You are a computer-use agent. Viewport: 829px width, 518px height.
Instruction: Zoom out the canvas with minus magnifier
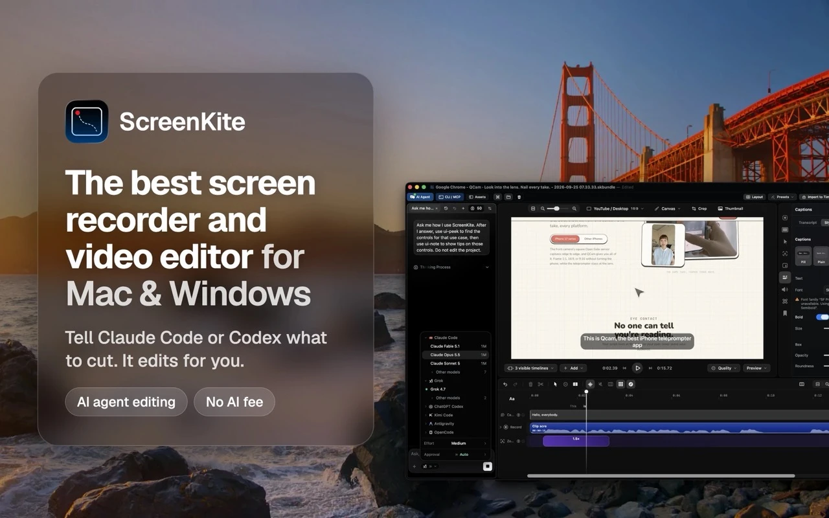[543, 208]
